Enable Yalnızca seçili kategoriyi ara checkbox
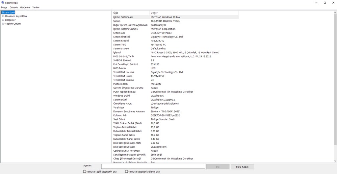Viewport: 337px width, 174px height. coord(85,172)
